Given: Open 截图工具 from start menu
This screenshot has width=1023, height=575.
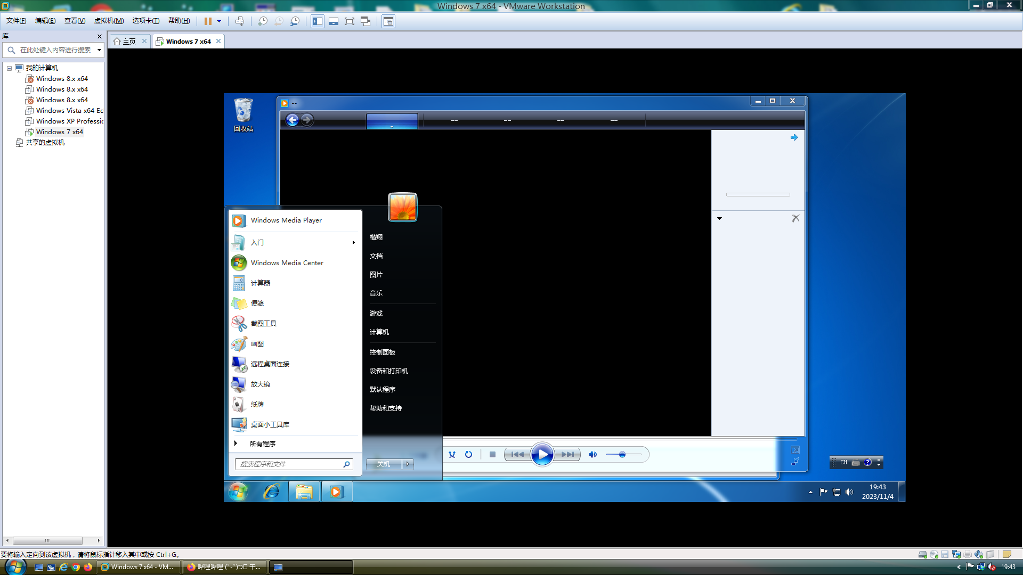Looking at the screenshot, I should [295, 324].
